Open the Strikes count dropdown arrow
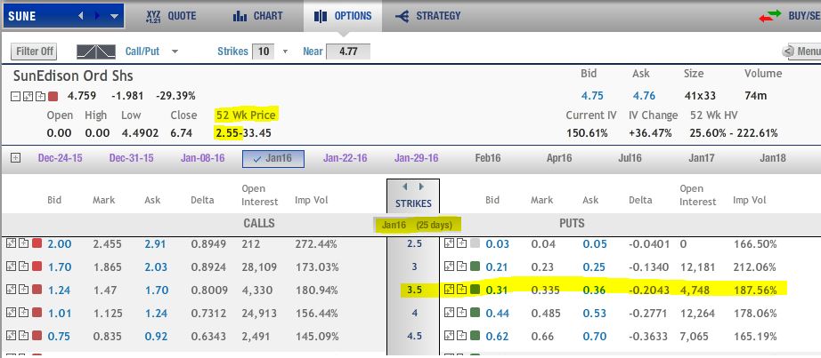821x358 pixels. click(285, 52)
